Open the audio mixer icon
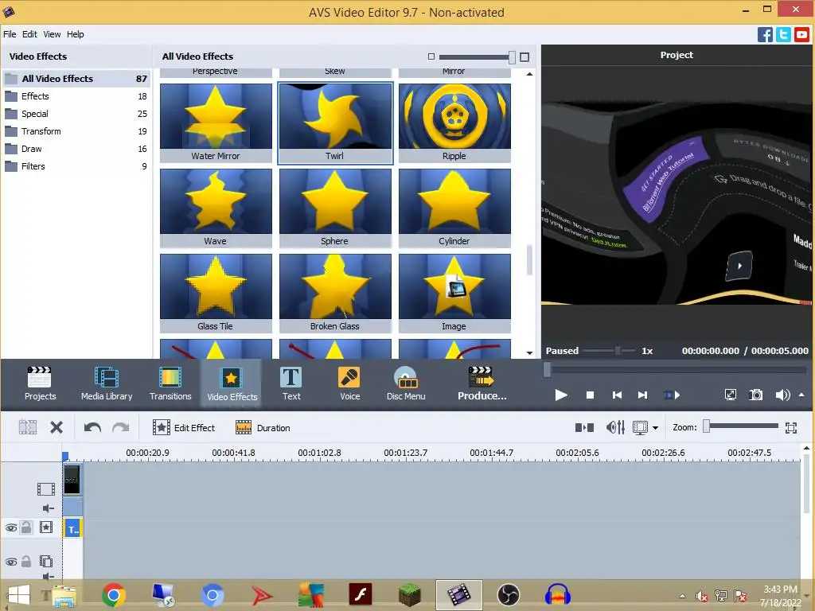The image size is (815, 611). pyautogui.click(x=615, y=427)
